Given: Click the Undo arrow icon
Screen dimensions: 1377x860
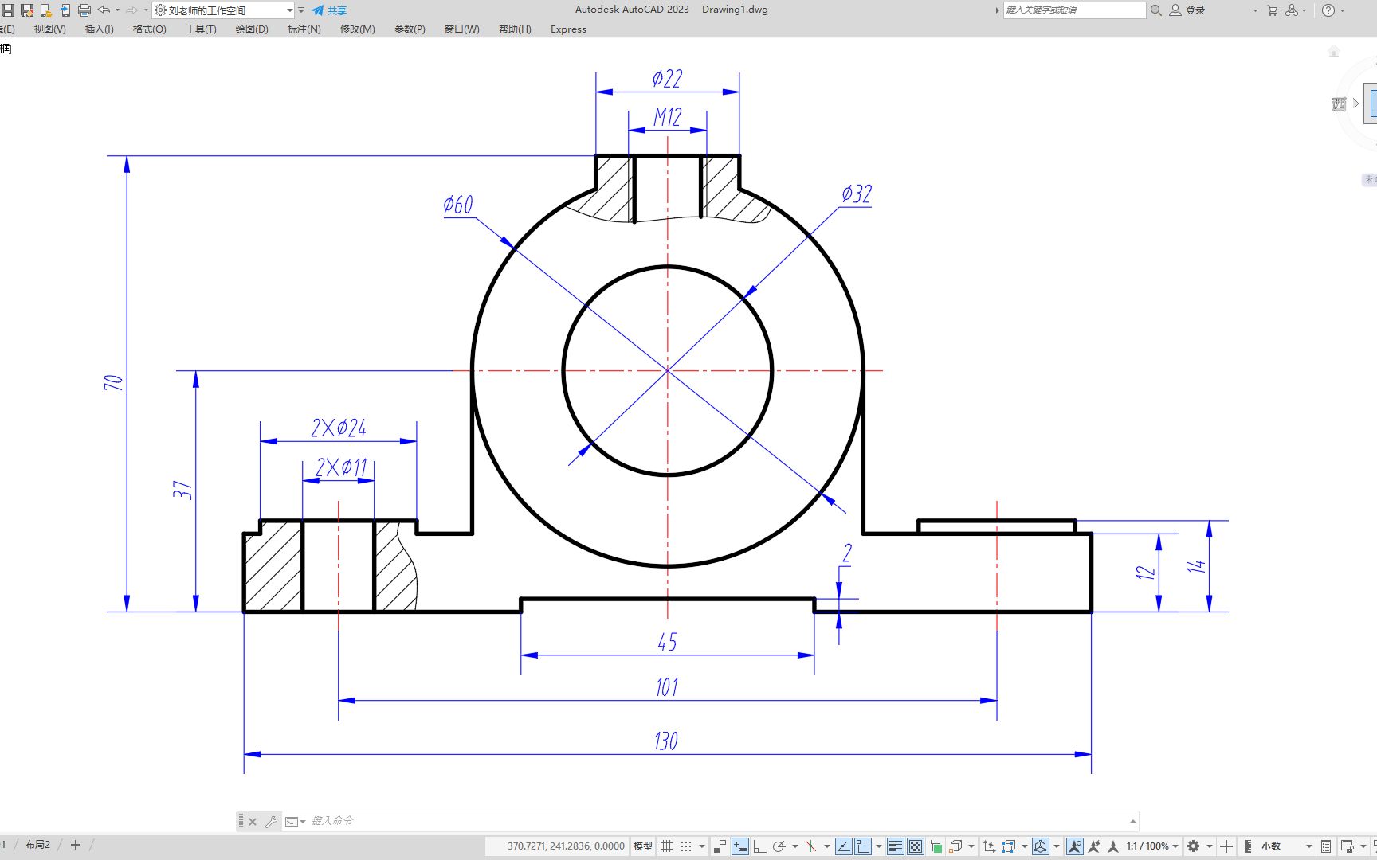Looking at the screenshot, I should tap(104, 10).
